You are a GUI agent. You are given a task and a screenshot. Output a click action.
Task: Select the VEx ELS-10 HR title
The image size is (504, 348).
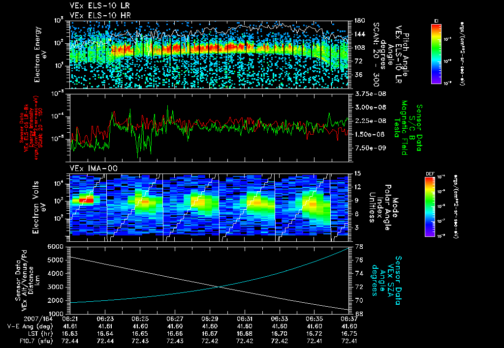(100, 15)
